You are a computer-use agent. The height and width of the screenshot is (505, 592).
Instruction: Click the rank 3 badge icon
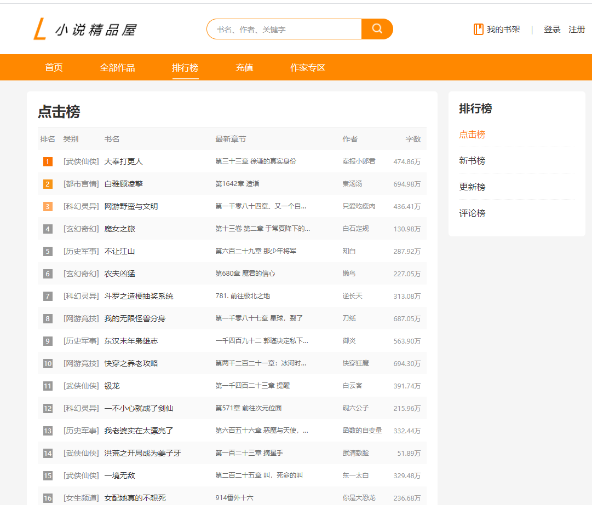[48, 206]
